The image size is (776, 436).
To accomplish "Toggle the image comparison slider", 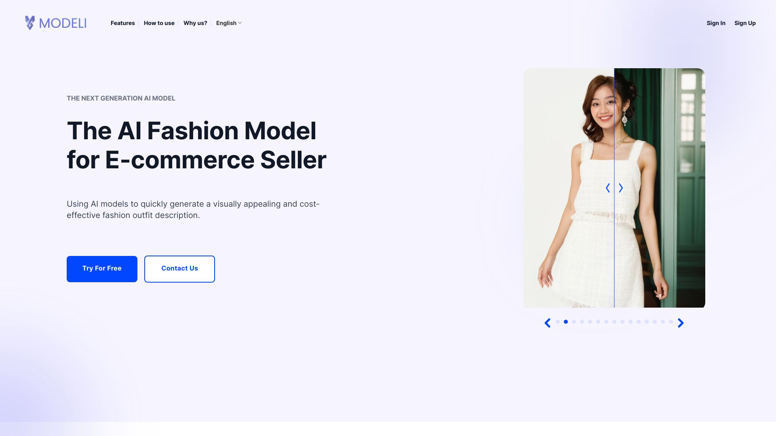I will point(614,188).
